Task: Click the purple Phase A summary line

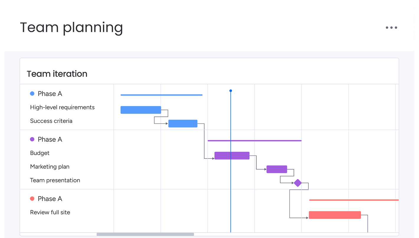Action: tap(254, 141)
